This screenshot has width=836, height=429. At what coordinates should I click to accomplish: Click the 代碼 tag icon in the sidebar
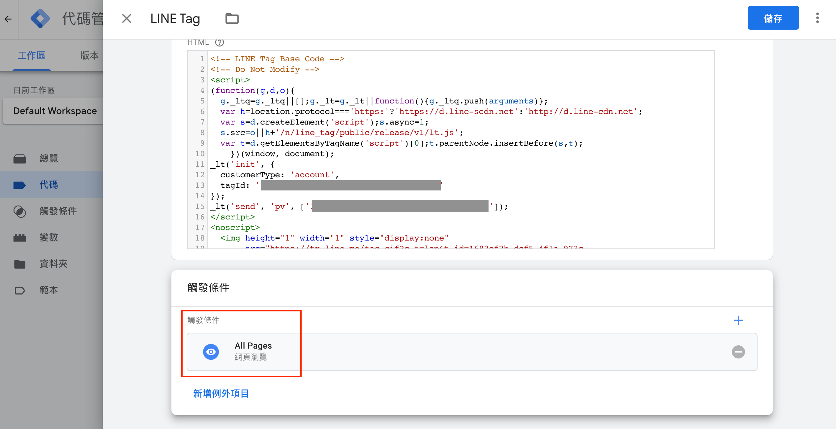[x=20, y=185]
